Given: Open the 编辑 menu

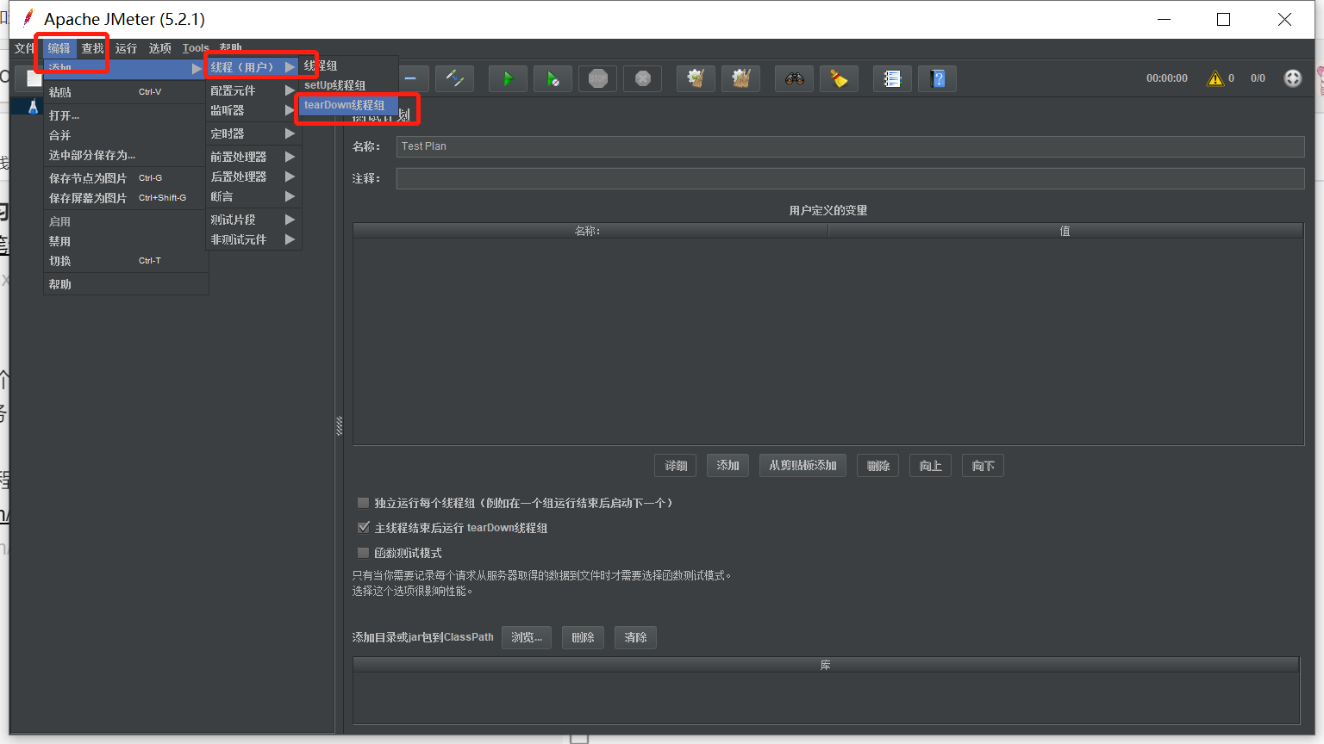Looking at the screenshot, I should [59, 48].
